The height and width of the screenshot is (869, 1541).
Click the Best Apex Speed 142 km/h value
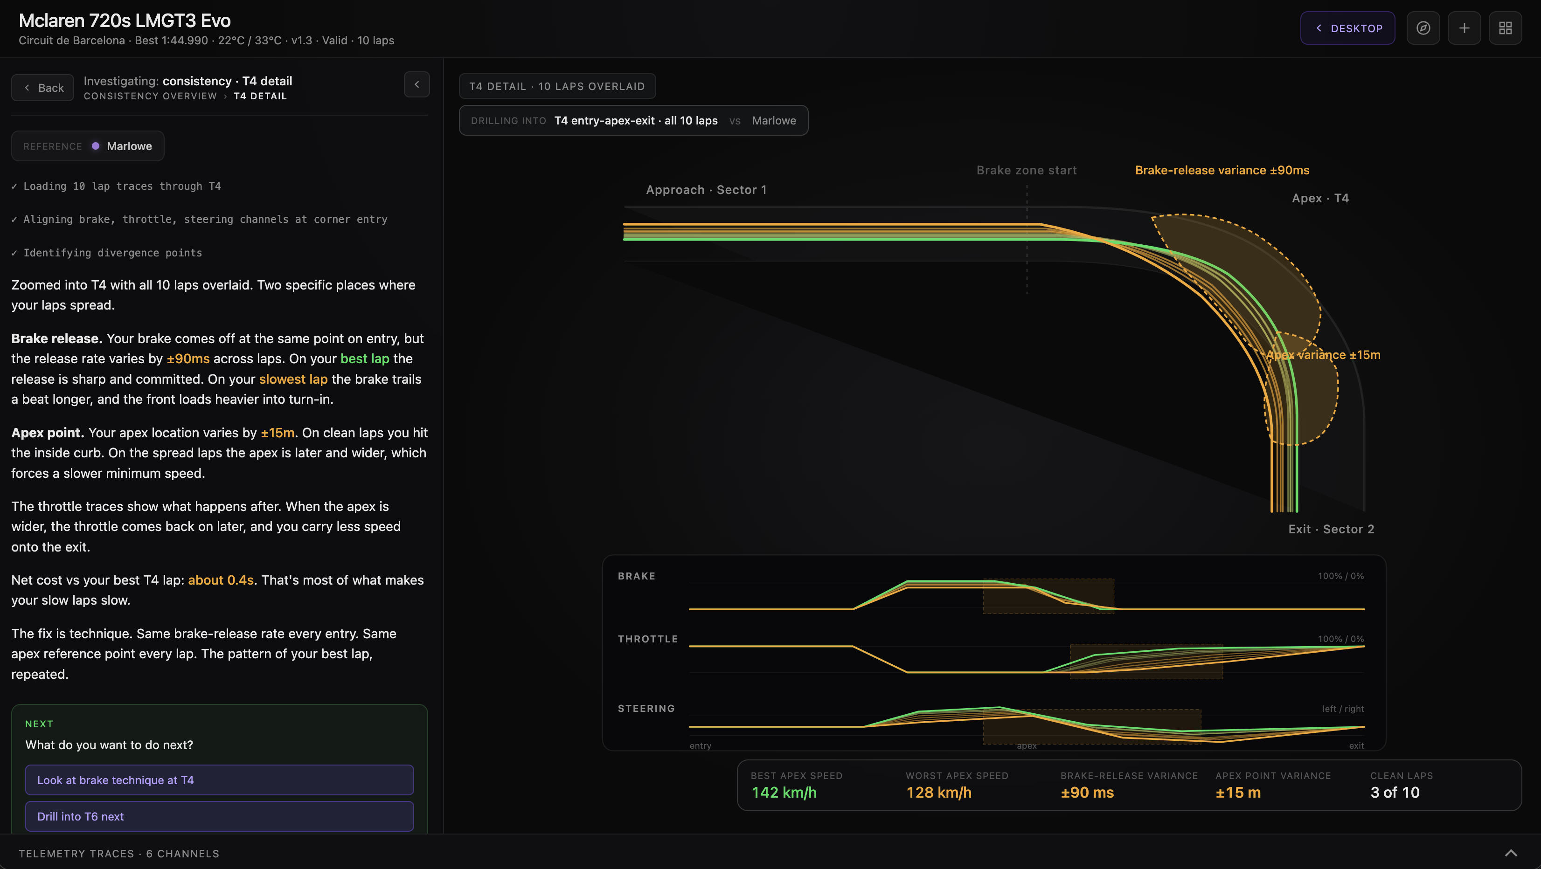click(x=784, y=793)
